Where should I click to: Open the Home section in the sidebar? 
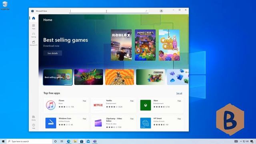[34, 18]
